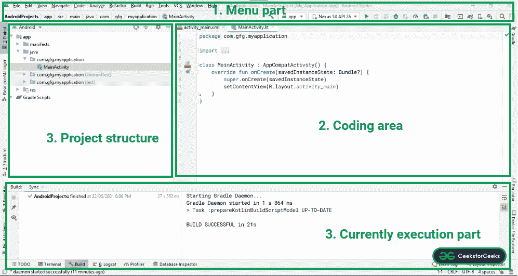Expand the manifests folder
Viewport: 518px width, 276px height.
pyautogui.click(x=19, y=44)
